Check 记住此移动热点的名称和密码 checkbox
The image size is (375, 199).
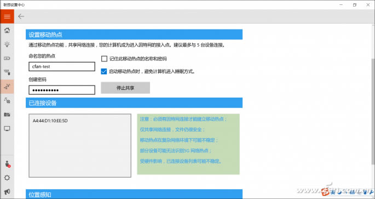coord(104,59)
